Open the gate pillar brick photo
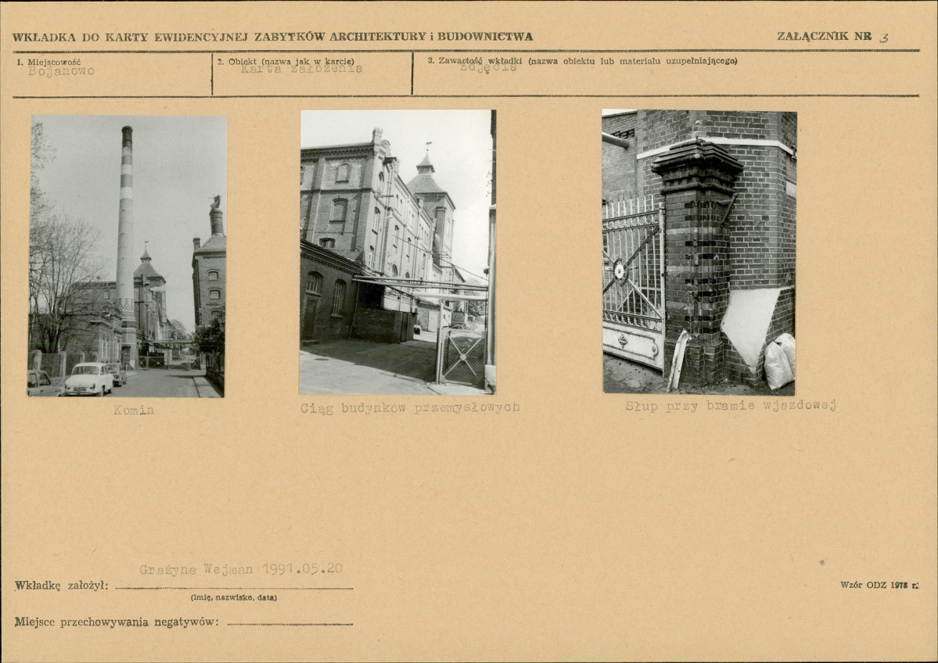The height and width of the screenshot is (663, 938). tap(699, 252)
